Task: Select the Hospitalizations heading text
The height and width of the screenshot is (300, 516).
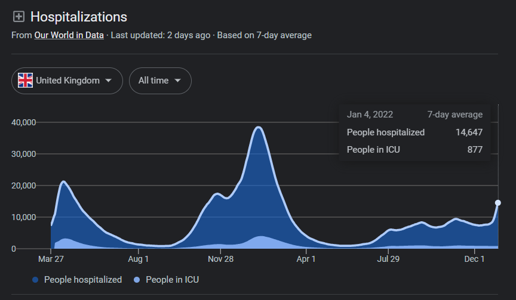Action: (79, 17)
